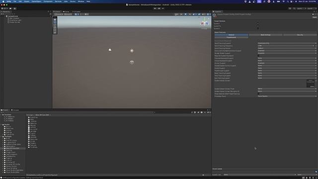Click the Editor folder in project contents
The width and height of the screenshot is (318, 179).
click(x=32, y=119)
